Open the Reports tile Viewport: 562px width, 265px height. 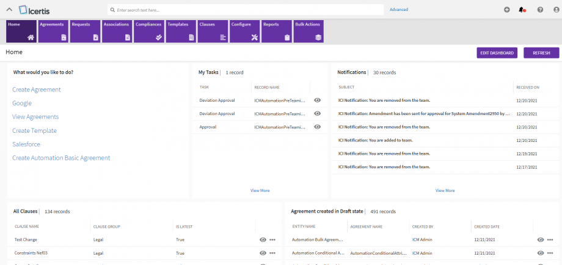point(277,32)
